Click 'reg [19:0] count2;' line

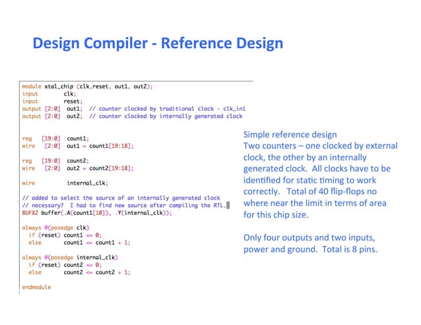pyautogui.click(x=55, y=161)
